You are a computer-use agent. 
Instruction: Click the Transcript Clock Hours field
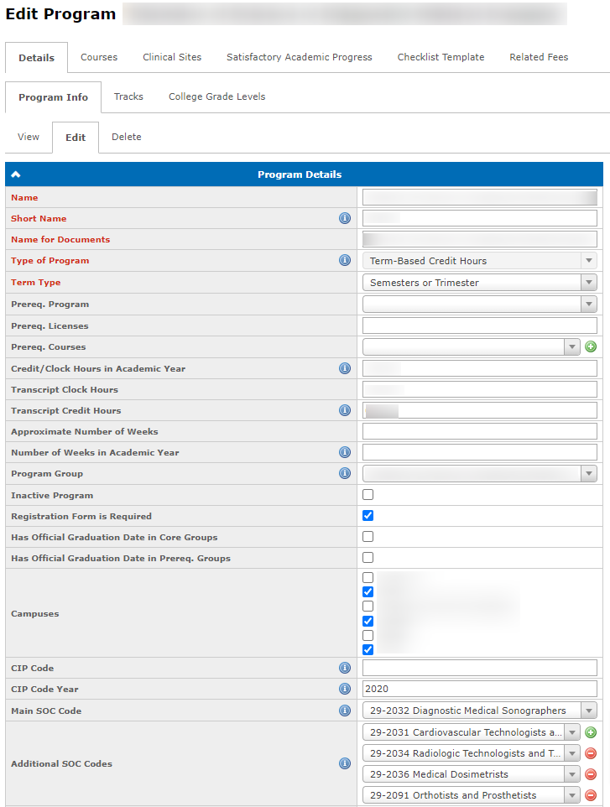tap(480, 389)
